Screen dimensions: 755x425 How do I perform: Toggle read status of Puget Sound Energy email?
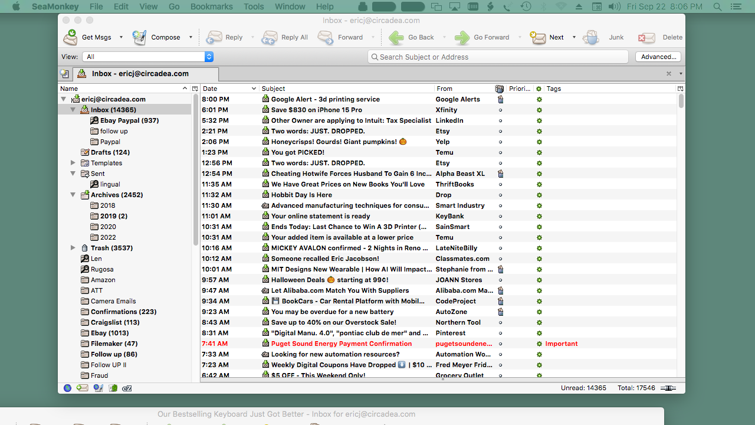click(x=539, y=344)
